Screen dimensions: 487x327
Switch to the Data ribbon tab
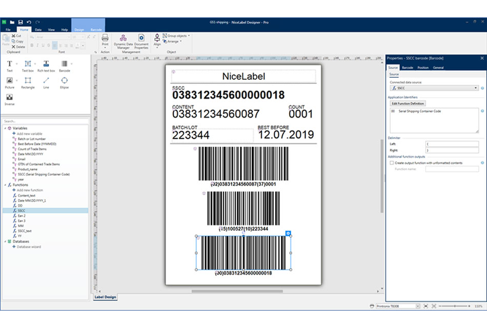(38, 30)
